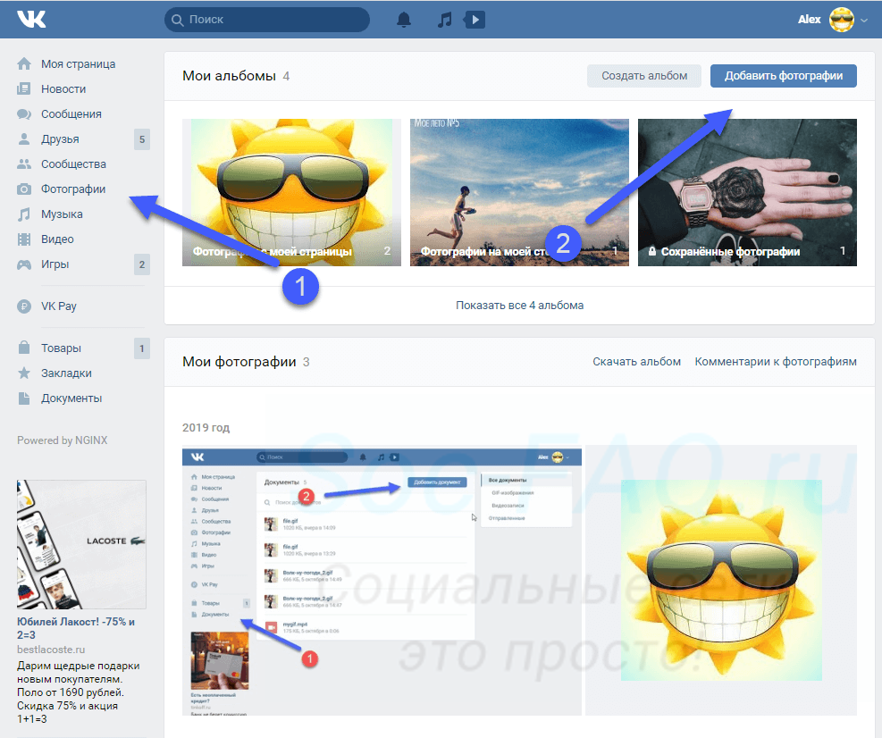Viewport: 882px width, 738px height.
Task: Click the shopping bag icon beside Товары
Action: click(x=24, y=348)
